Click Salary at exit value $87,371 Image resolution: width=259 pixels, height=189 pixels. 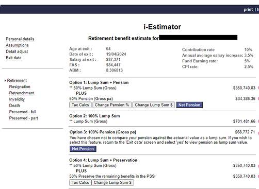tap(113, 60)
